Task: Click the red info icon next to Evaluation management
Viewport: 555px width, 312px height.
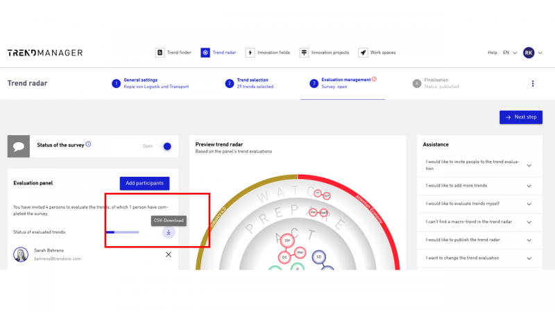Action: pyautogui.click(x=374, y=79)
